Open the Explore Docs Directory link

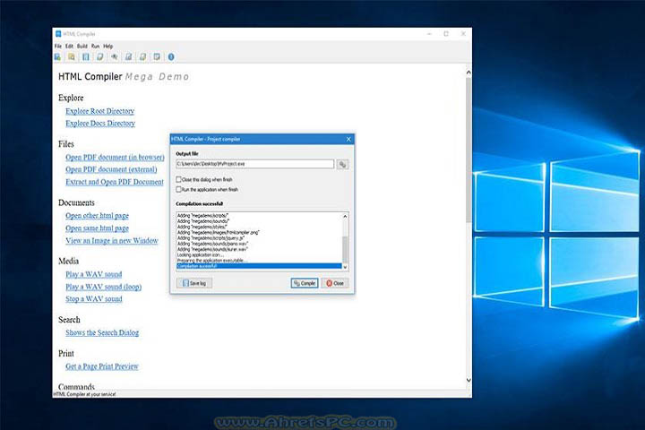(100, 123)
